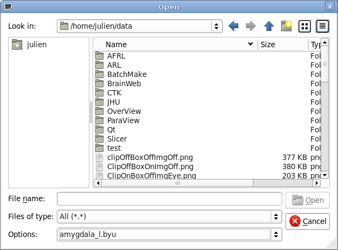Select the Slicer folder
338x250 pixels.
coord(117,139)
